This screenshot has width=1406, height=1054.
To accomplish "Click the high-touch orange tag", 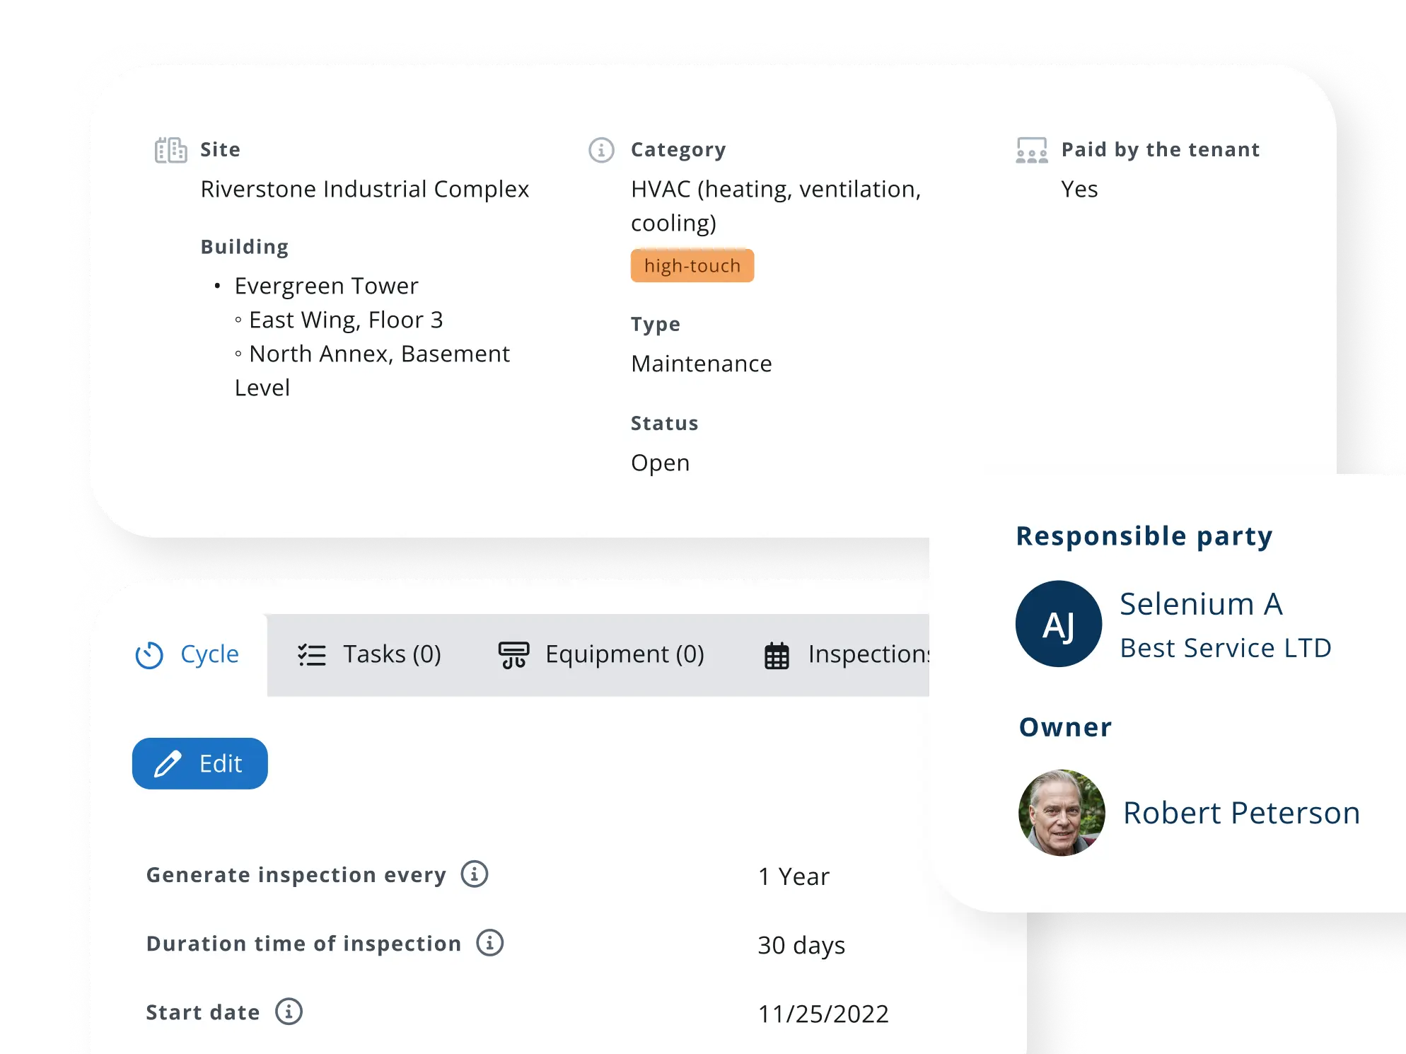I will point(692,266).
